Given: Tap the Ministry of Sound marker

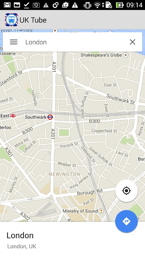Looking at the screenshot, I should coord(101,211).
